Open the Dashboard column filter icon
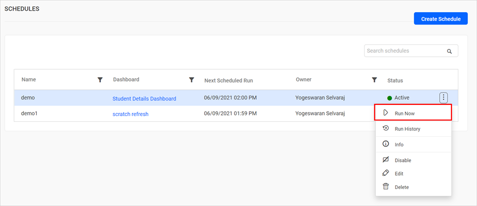This screenshot has width=477, height=206. coord(191,80)
